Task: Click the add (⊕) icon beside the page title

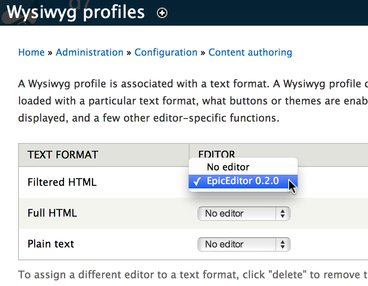Action: click(x=162, y=13)
